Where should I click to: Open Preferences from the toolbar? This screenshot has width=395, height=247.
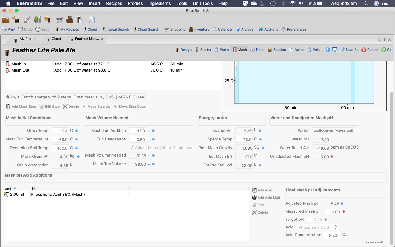point(293,29)
